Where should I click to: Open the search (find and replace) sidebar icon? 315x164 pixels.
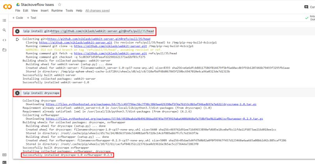pos(4,30)
